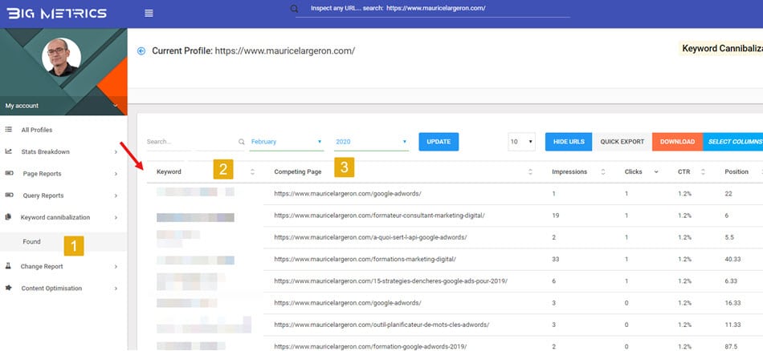This screenshot has width=763, height=351.
Task: Select Content Optimisation menu item
Action: point(51,288)
